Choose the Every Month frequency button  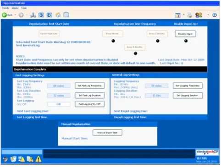(112, 34)
